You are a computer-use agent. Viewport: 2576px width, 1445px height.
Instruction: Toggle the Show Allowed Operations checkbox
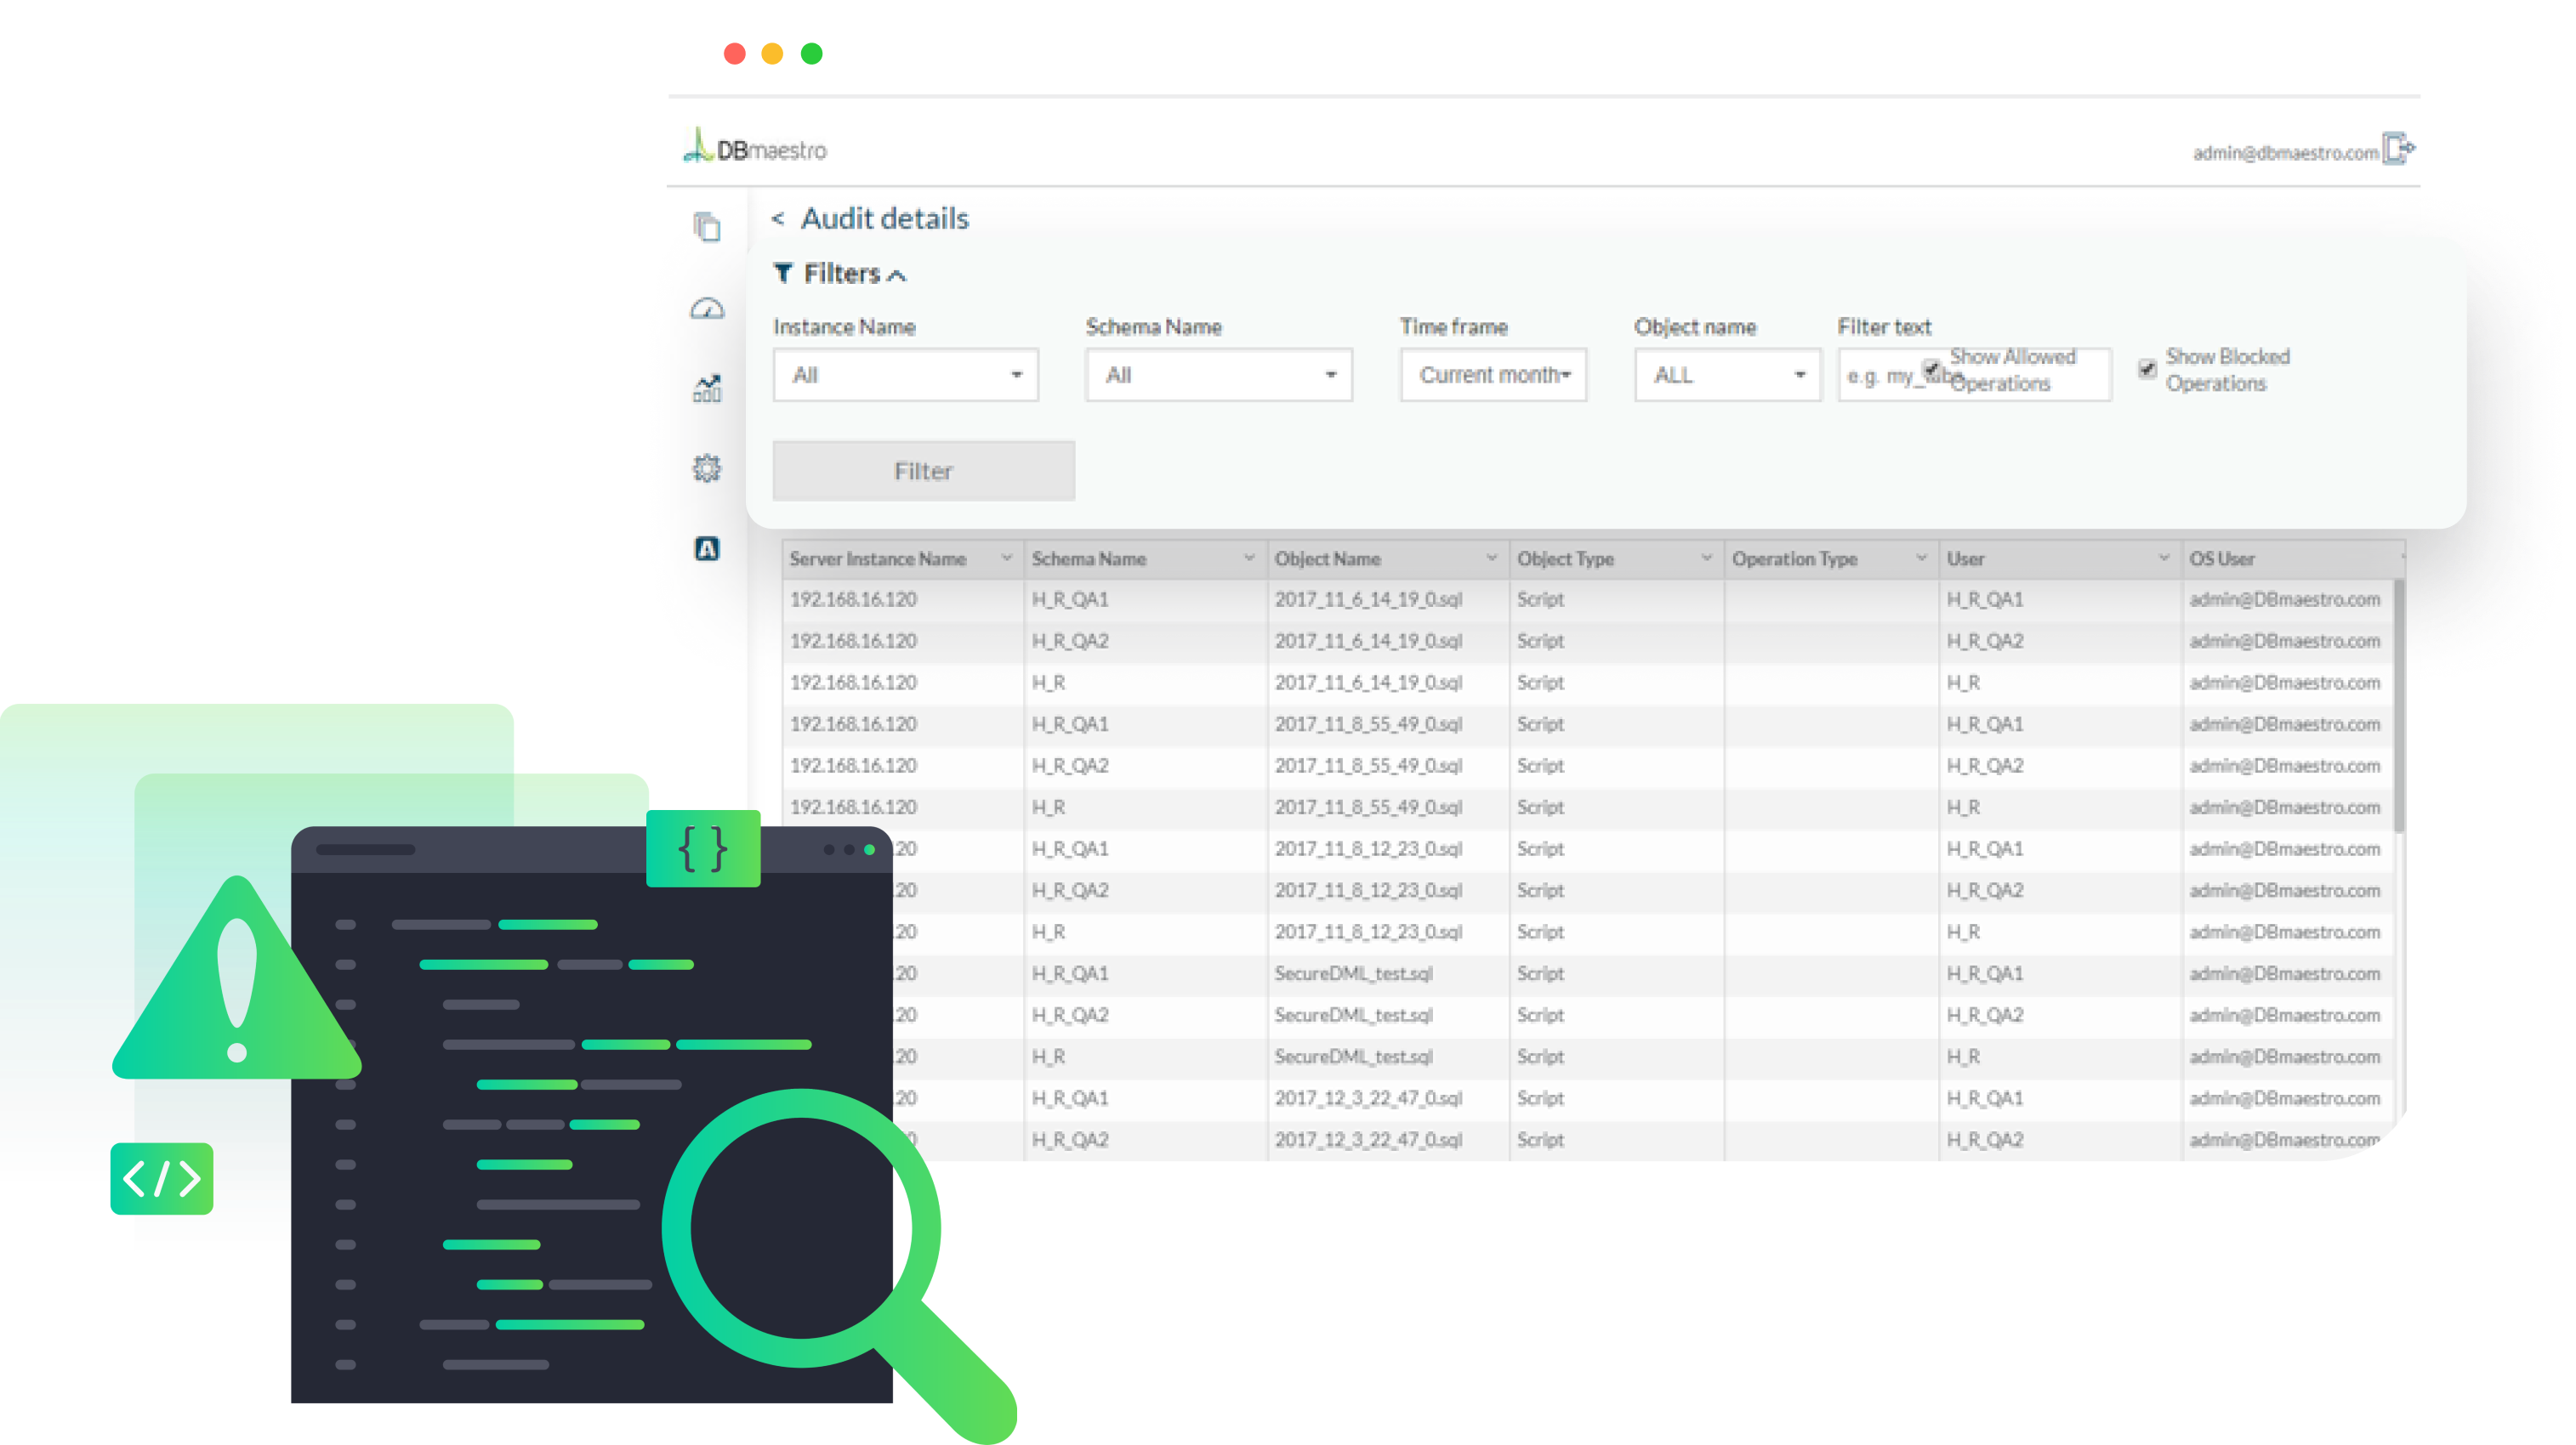(x=1931, y=369)
